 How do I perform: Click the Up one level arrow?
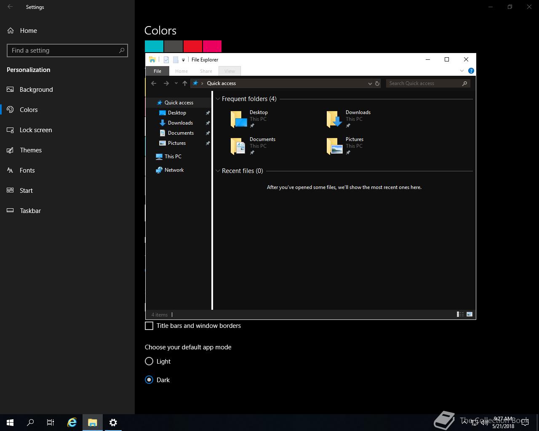pos(185,83)
